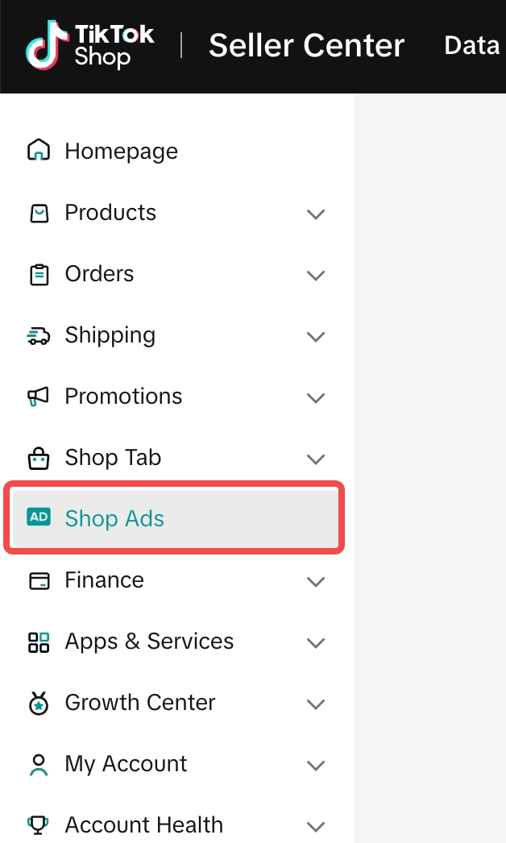Viewport: 506px width, 843px height.
Task: Expand the Orders submenu chevron
Action: click(x=316, y=275)
